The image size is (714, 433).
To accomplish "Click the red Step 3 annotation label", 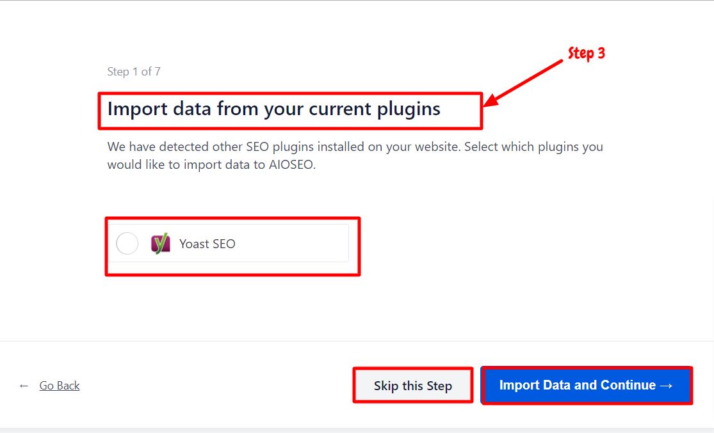I will 587,53.
